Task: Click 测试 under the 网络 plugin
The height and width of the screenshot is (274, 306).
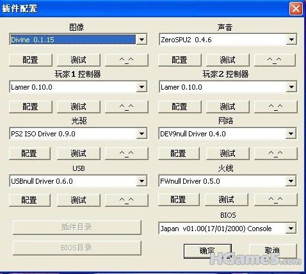Action: point(227,153)
